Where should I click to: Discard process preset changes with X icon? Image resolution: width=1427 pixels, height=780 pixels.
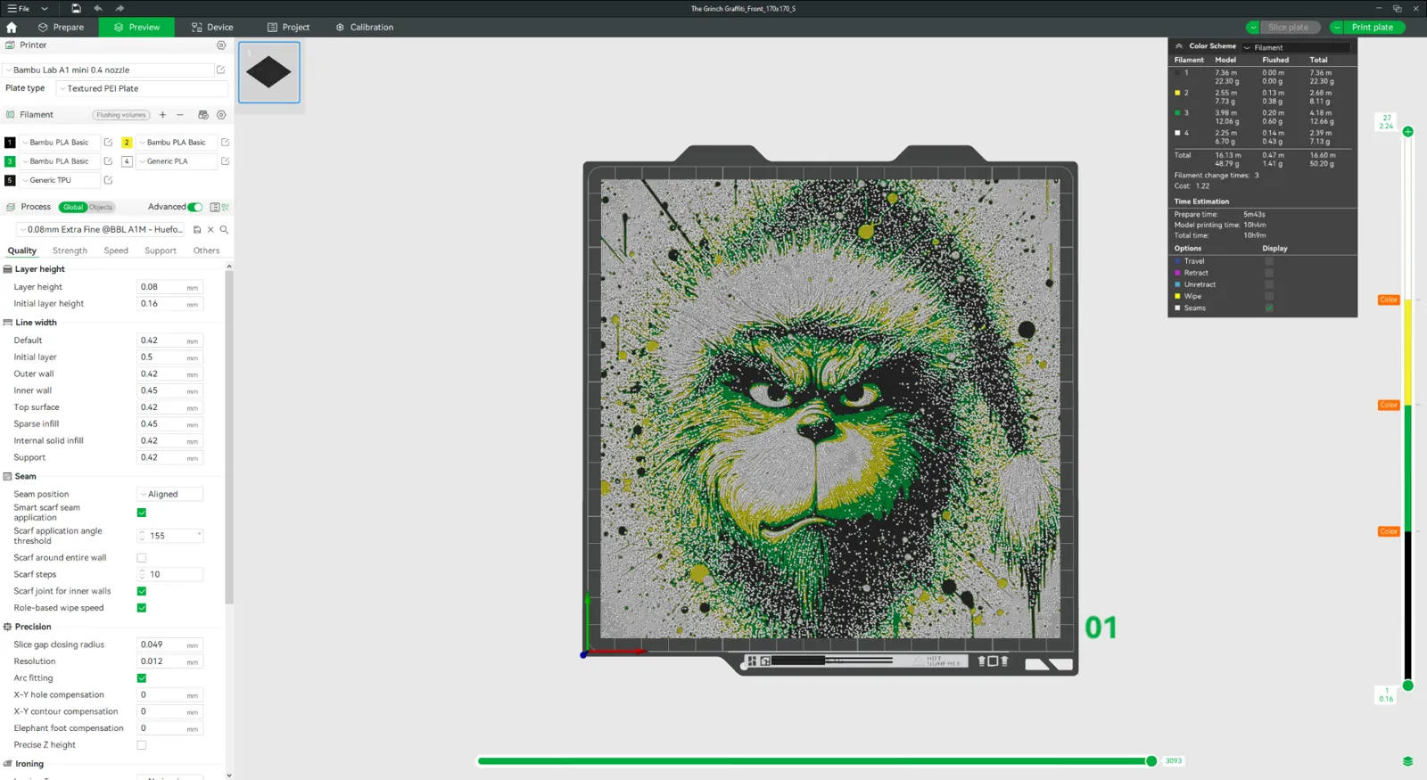tap(210, 229)
